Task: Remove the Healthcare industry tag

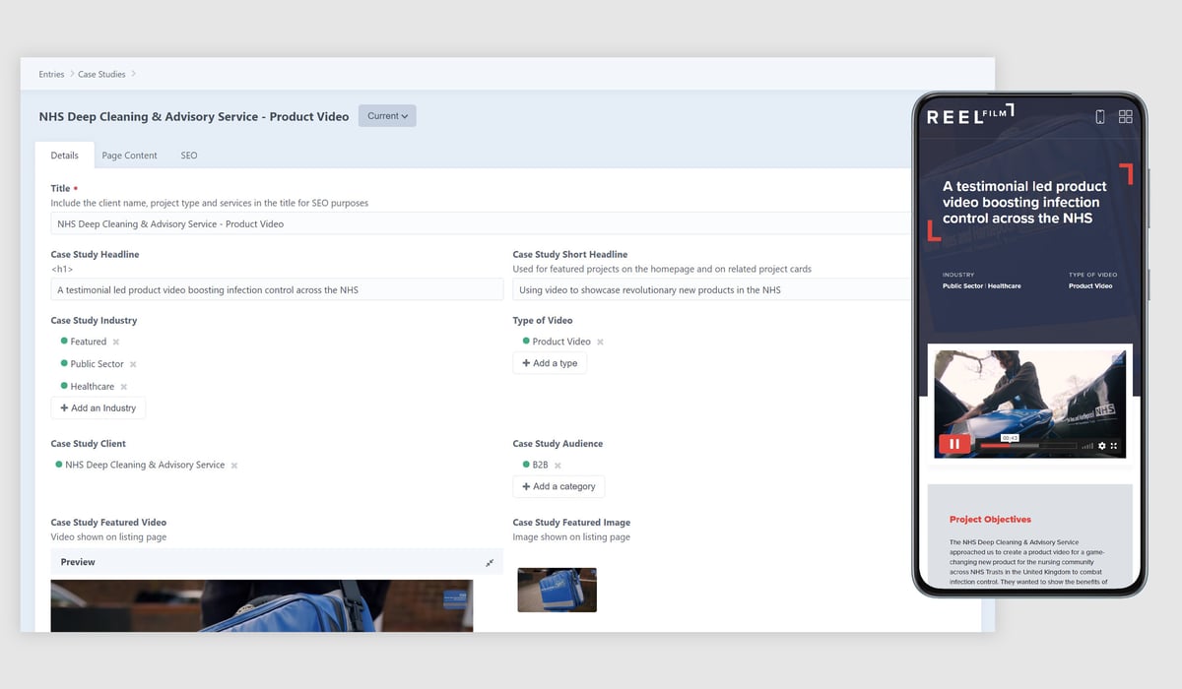Action: point(123,387)
